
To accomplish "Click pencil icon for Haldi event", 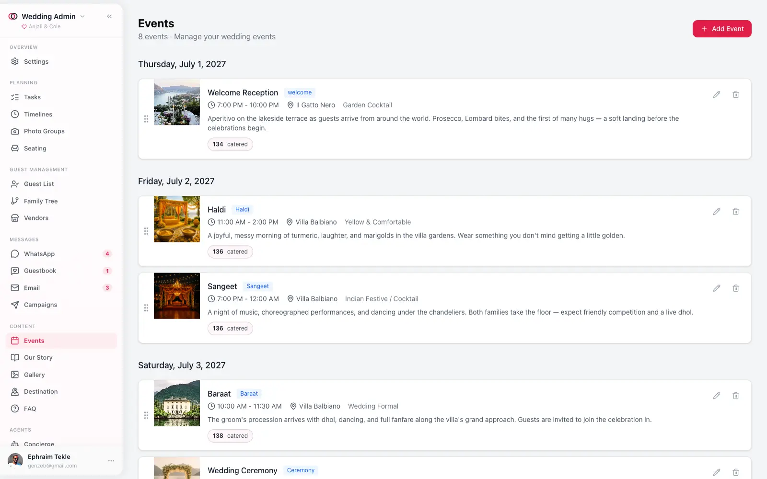I will [x=717, y=211].
